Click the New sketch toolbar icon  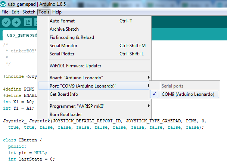28,22
